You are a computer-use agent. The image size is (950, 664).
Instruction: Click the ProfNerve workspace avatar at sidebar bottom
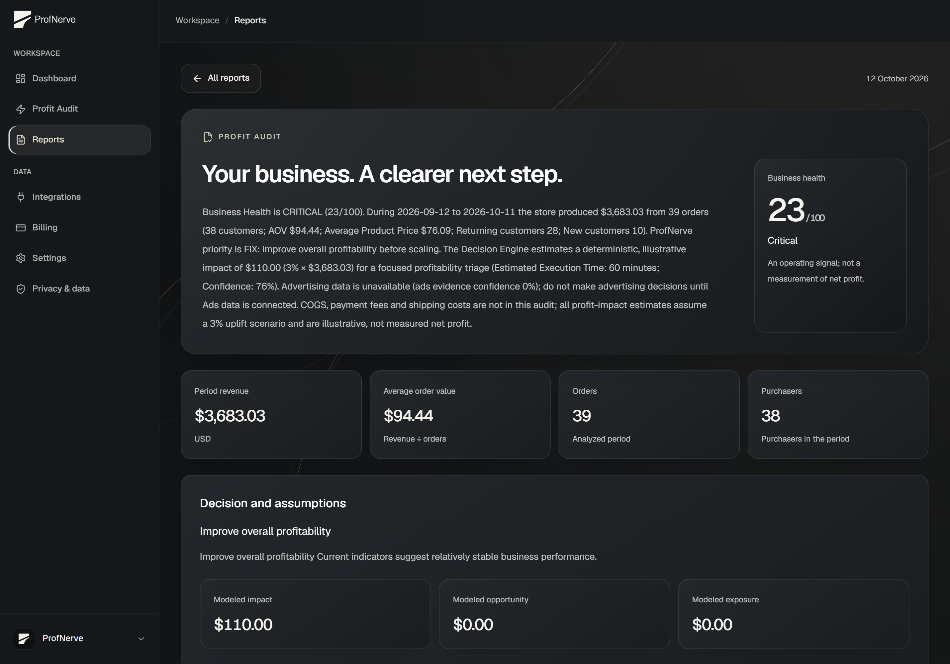pos(24,639)
